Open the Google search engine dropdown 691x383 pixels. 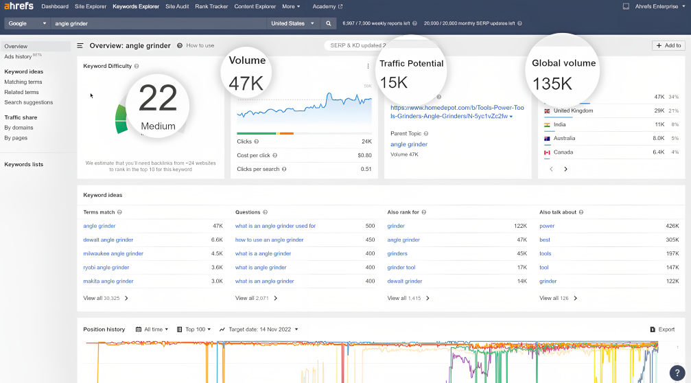[x=27, y=23]
